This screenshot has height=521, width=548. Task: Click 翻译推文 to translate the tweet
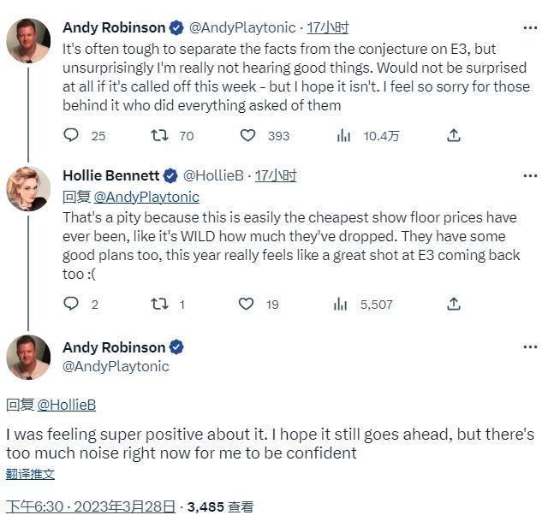(31, 474)
